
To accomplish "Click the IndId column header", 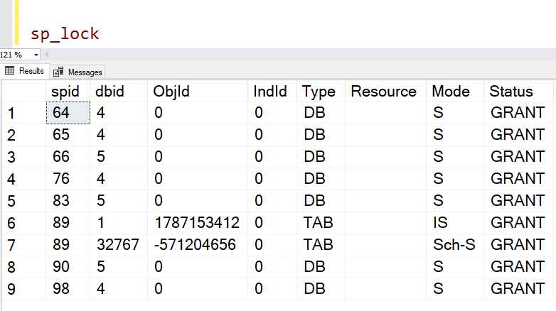I will tap(270, 91).
